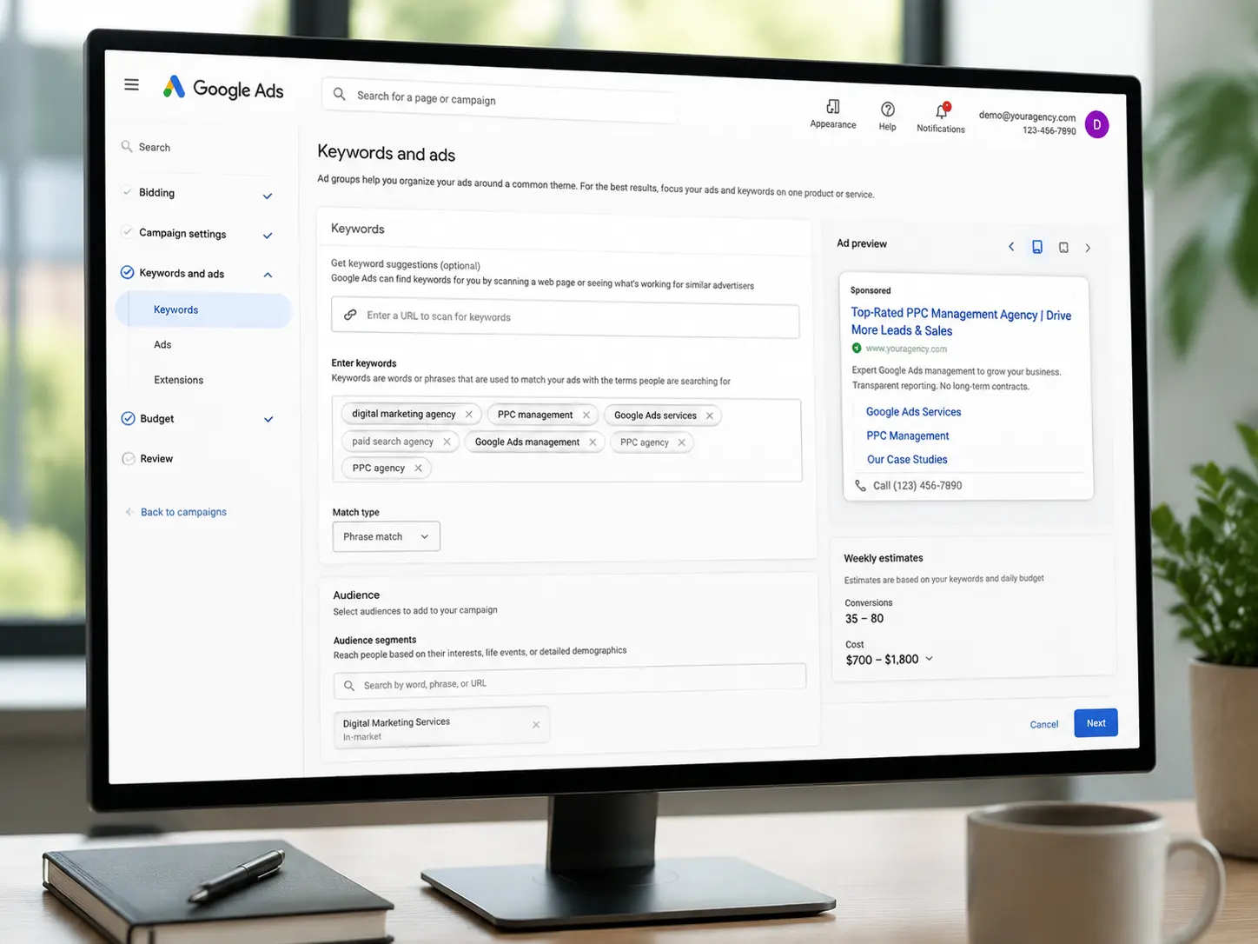Open the Phrase match dropdown
The height and width of the screenshot is (944, 1258).
tap(386, 536)
